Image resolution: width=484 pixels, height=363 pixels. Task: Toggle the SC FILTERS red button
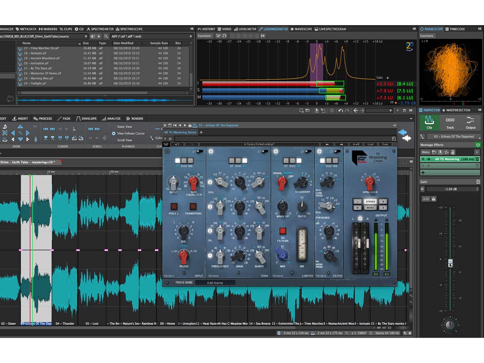(x=283, y=231)
